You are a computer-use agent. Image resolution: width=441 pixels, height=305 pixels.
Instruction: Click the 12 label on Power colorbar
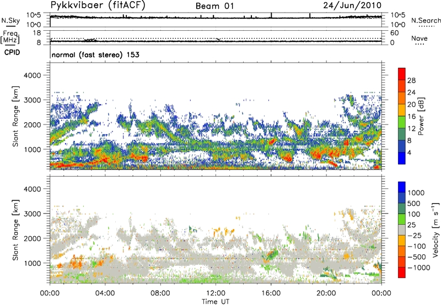411,129
